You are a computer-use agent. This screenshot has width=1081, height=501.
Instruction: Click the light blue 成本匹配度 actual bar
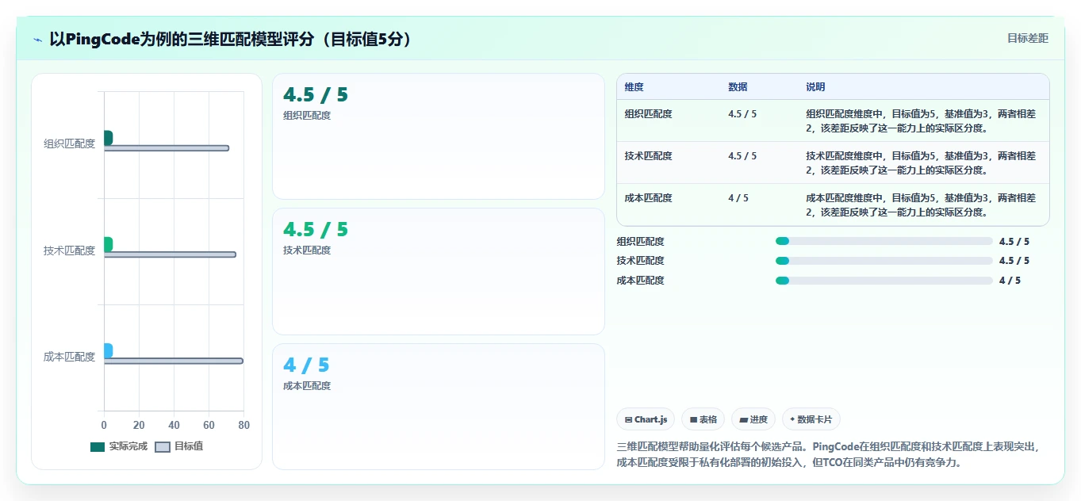point(108,350)
